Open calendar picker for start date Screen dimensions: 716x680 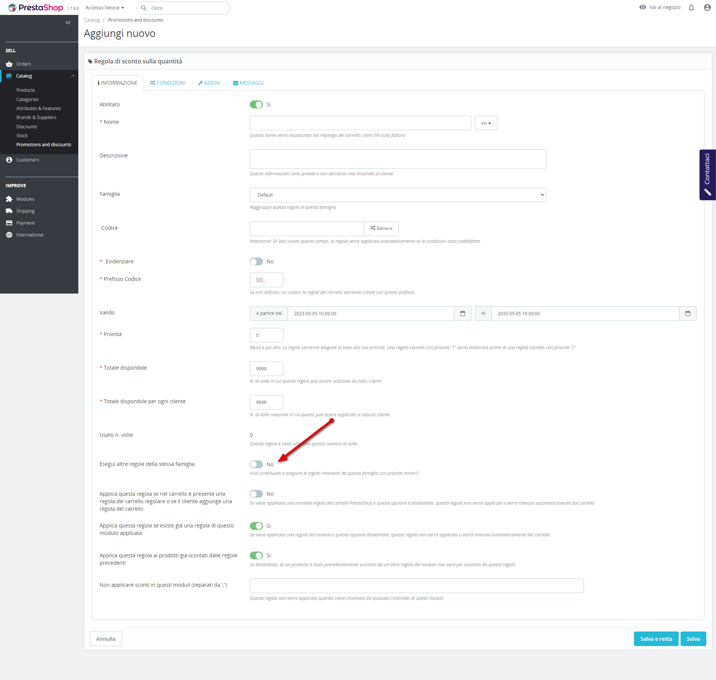(462, 314)
